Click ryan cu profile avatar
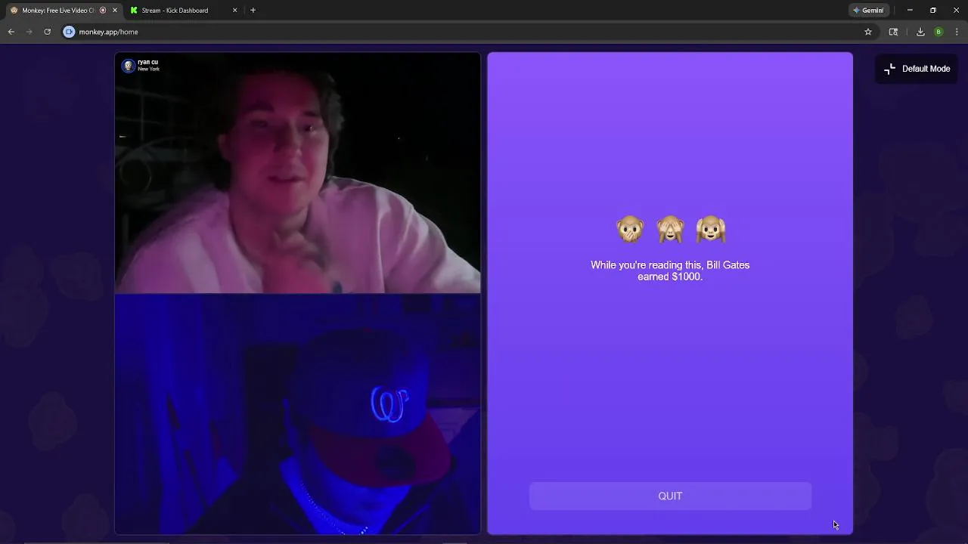 (x=129, y=66)
